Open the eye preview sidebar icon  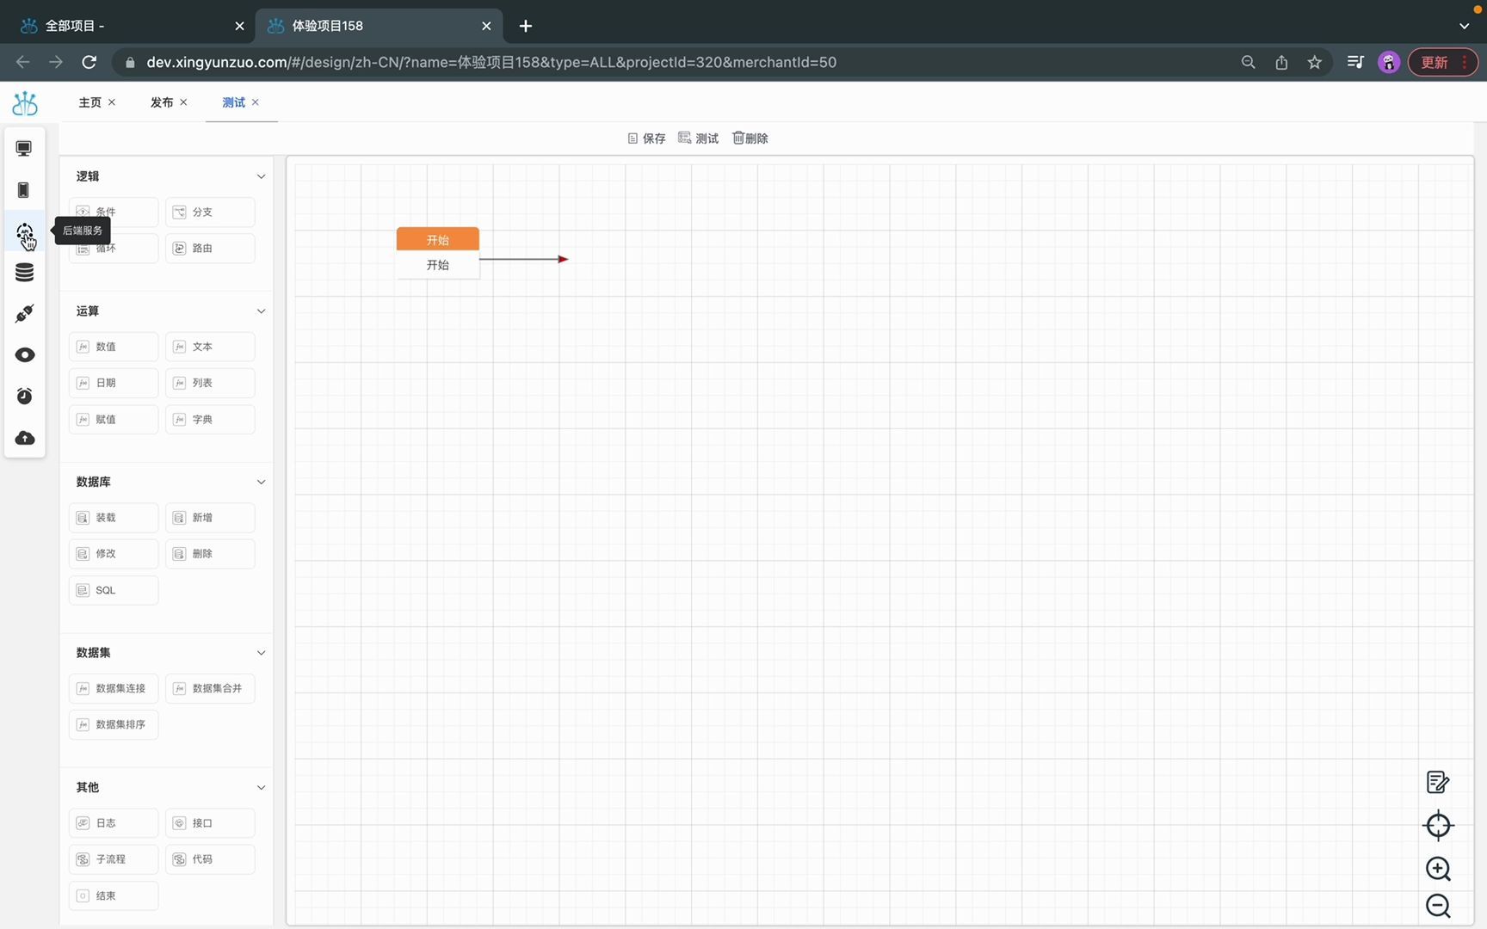pos(24,355)
